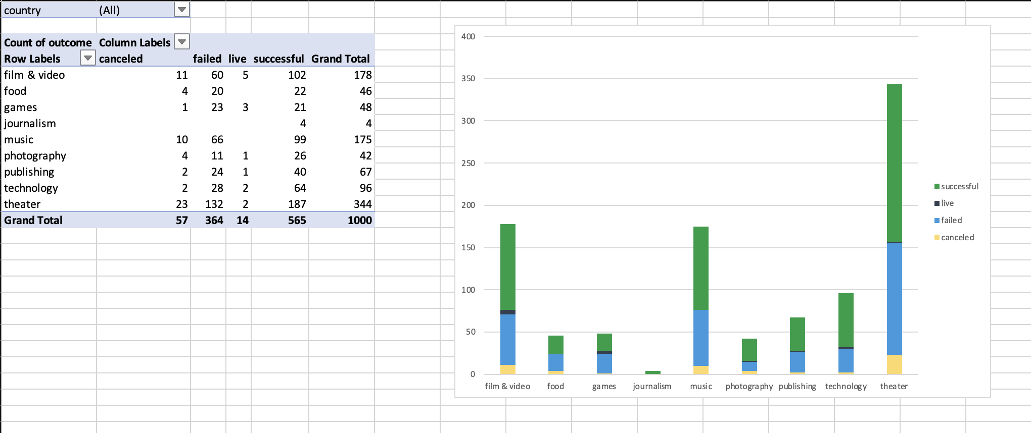Click the 'music' row label

click(x=19, y=139)
